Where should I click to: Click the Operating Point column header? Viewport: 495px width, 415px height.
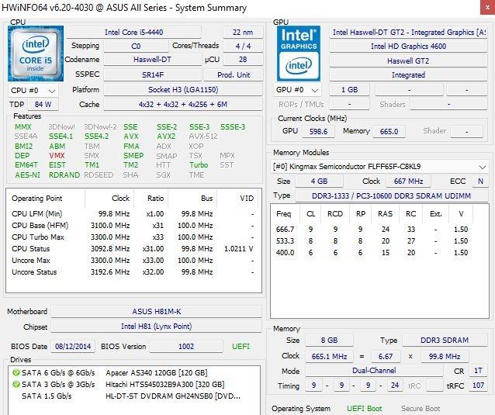click(x=46, y=199)
